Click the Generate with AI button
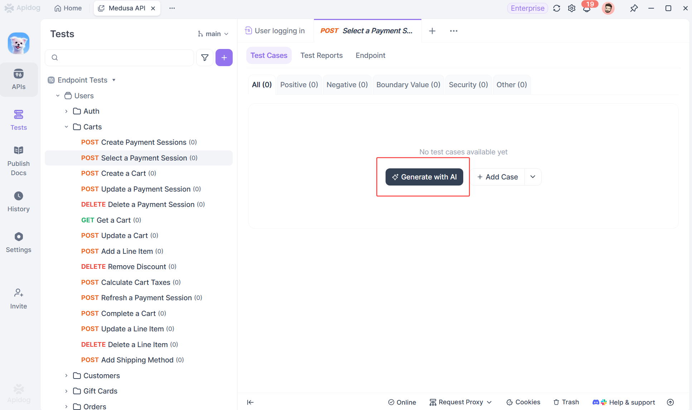 pos(424,177)
